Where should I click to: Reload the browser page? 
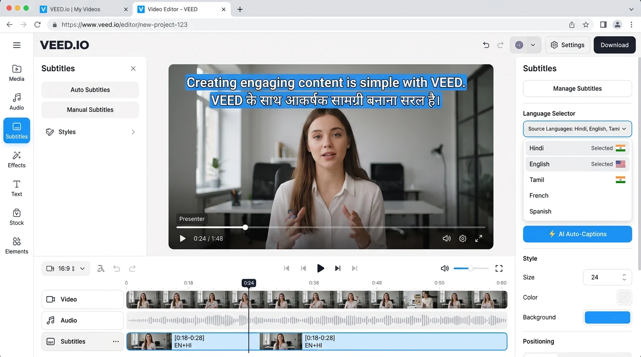point(38,25)
